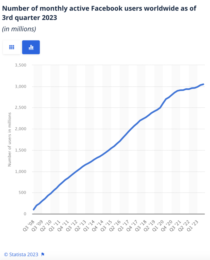This screenshot has width=210, height=260.
Task: Toggle the grid view button
Action: click(x=11, y=47)
